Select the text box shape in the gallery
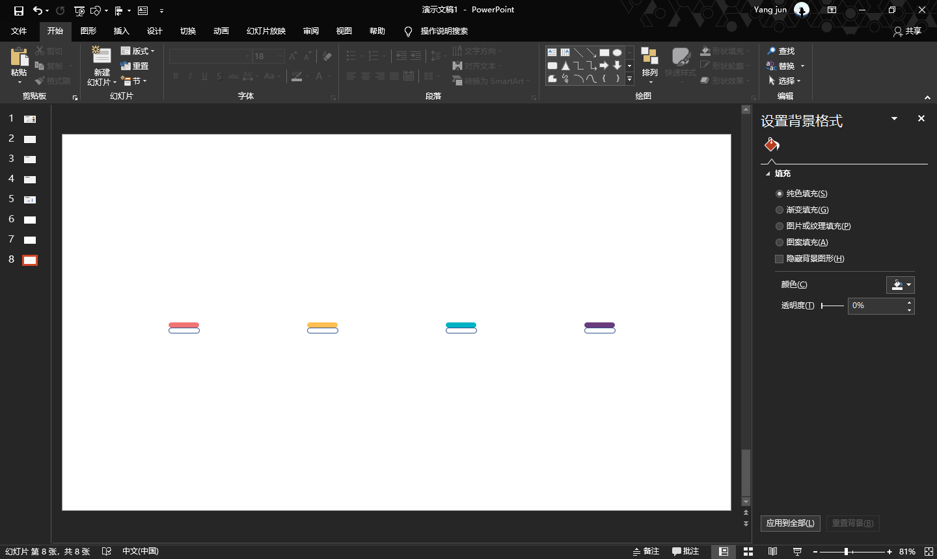The image size is (937, 559). (552, 52)
